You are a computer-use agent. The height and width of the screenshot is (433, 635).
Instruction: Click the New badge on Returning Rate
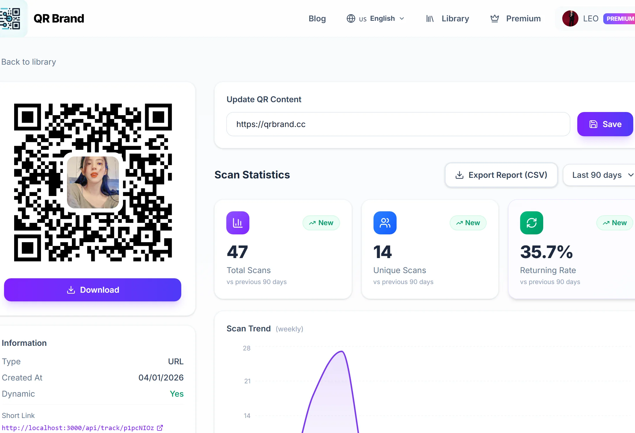615,223
